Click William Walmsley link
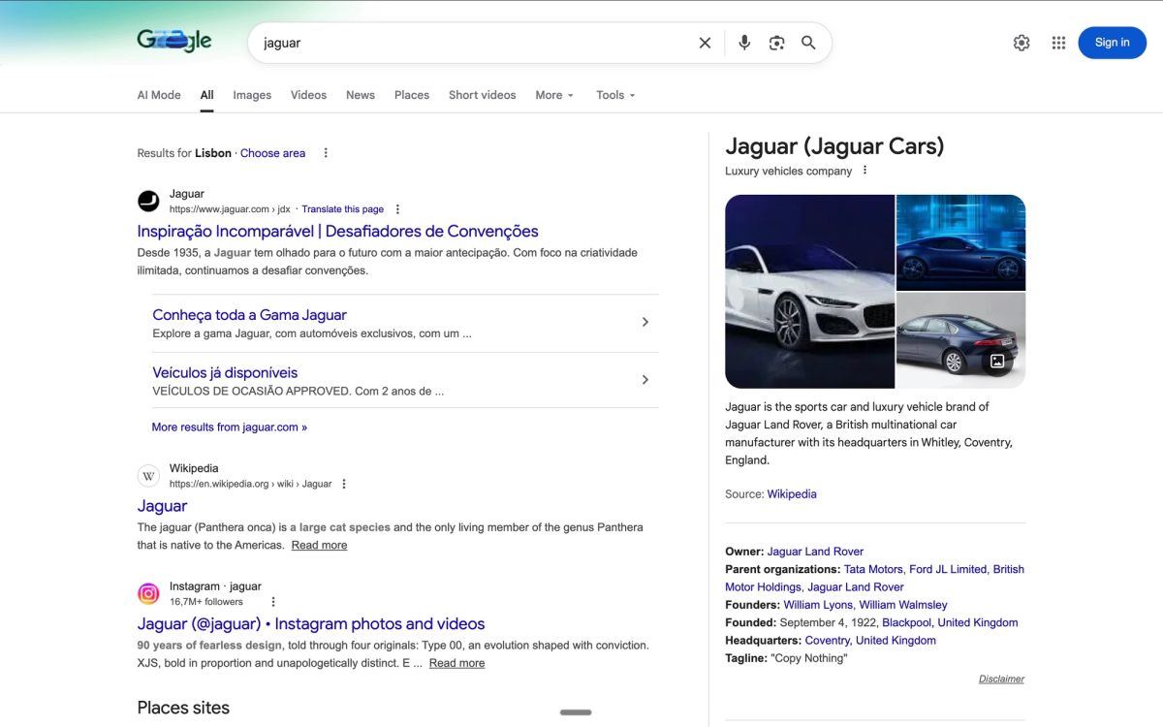 tap(903, 605)
